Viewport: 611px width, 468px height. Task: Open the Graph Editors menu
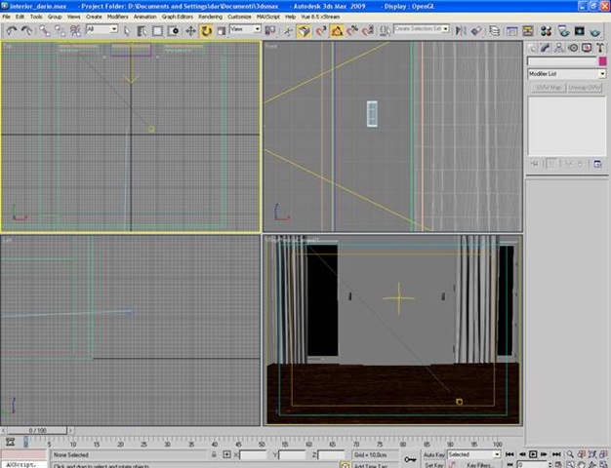coord(178,17)
